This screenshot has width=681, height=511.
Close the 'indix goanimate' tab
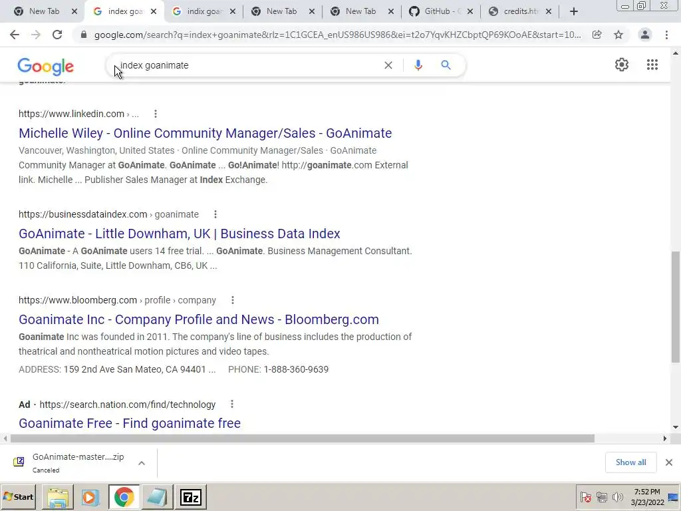233,12
